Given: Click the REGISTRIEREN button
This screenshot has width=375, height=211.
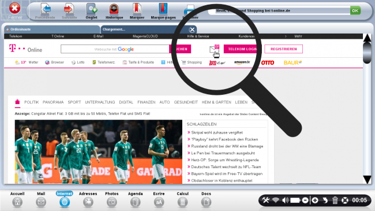Looking at the screenshot, I should tap(283, 49).
